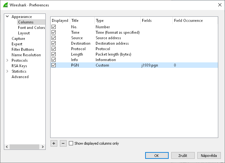Close the Preferences dialog window
This screenshot has height=163, width=225.
click(x=220, y=5)
